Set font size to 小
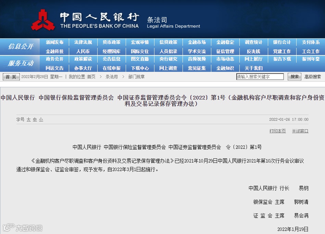This screenshot has width=325, height=234. (41, 120)
